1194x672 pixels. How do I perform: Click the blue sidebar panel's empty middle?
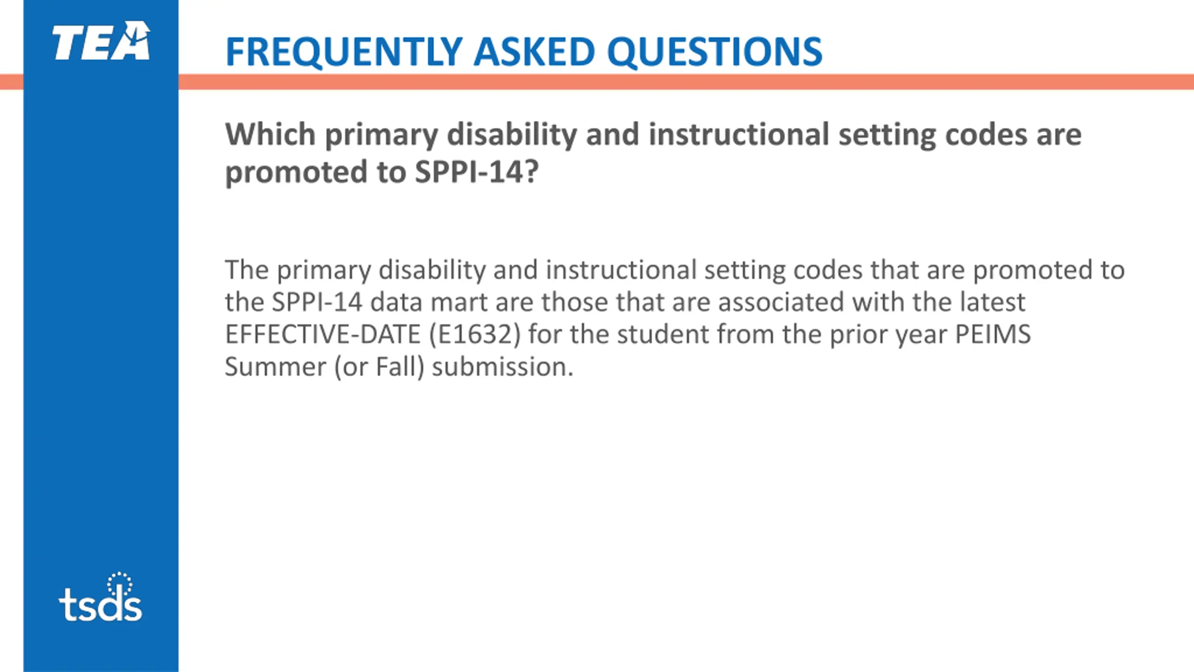101,327
